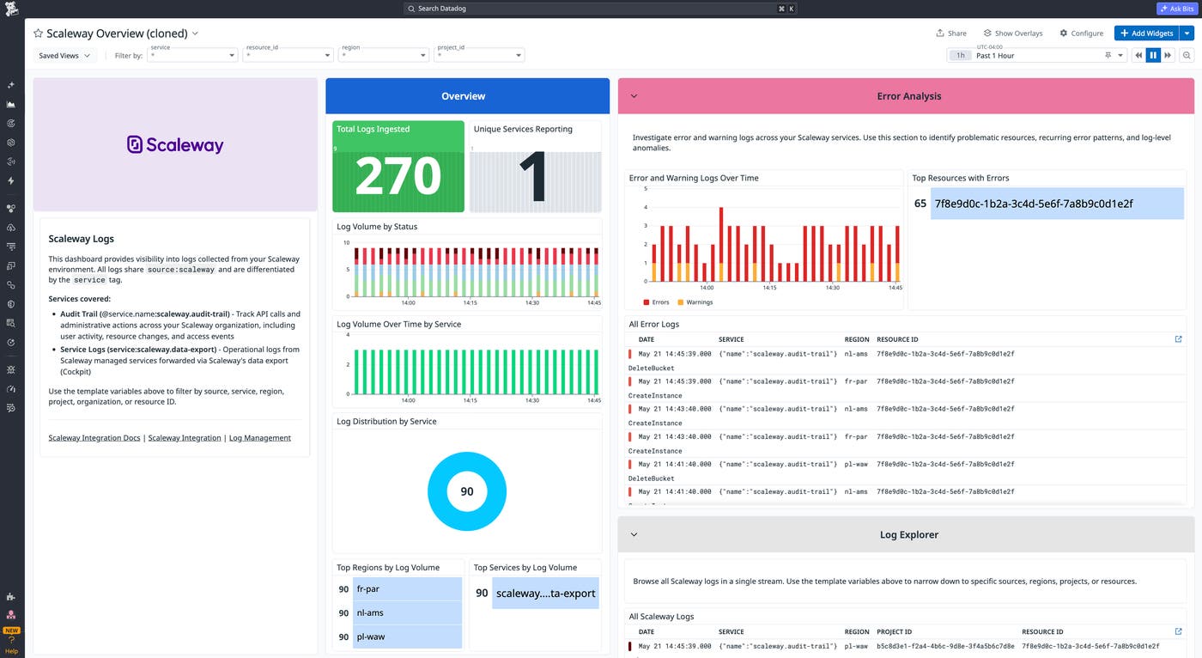Open the Log Management link
This screenshot has height=658, width=1202.
pos(260,438)
